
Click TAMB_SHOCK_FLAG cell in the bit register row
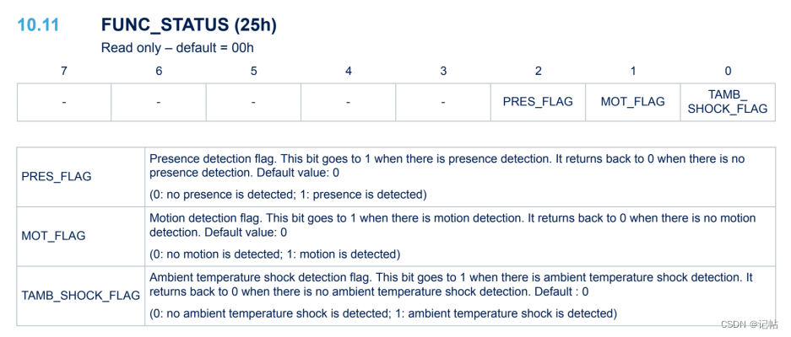pyautogui.click(x=728, y=102)
